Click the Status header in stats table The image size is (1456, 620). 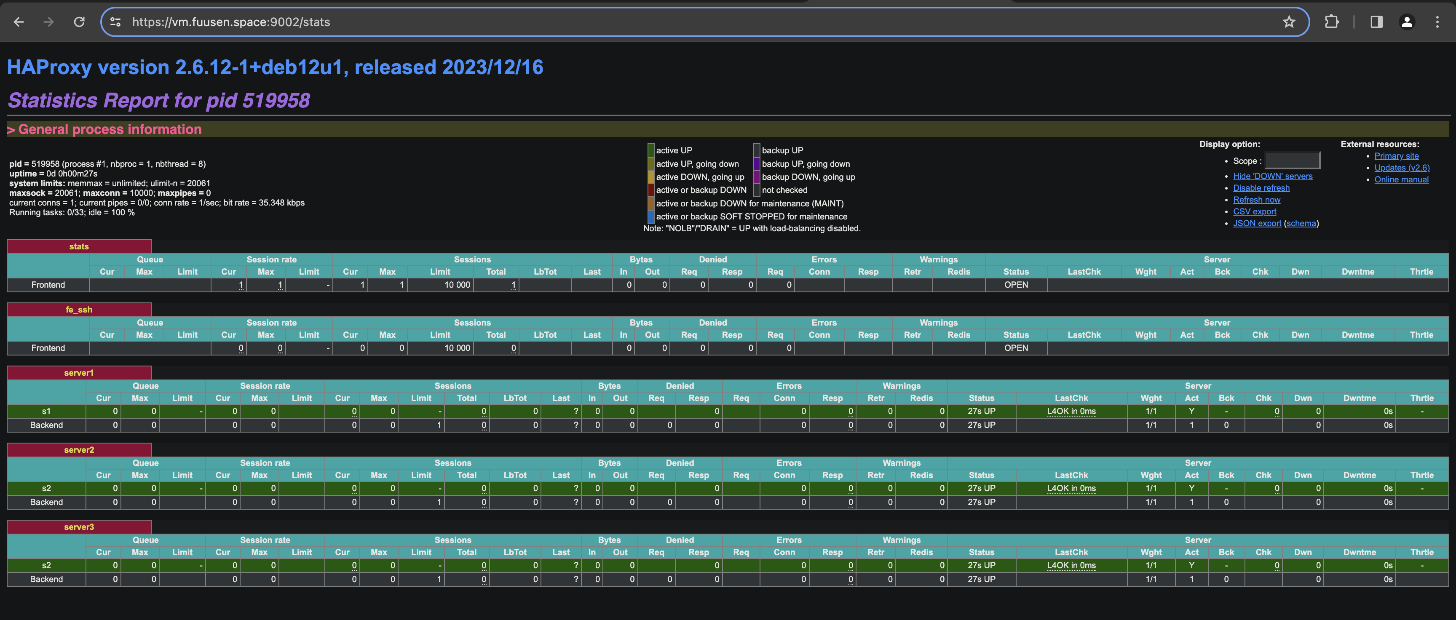[x=1016, y=272]
